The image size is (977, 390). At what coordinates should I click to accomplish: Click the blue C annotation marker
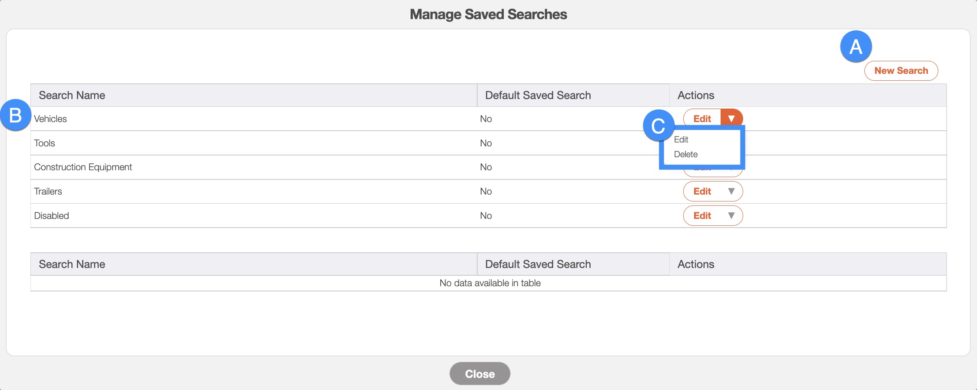click(x=658, y=126)
